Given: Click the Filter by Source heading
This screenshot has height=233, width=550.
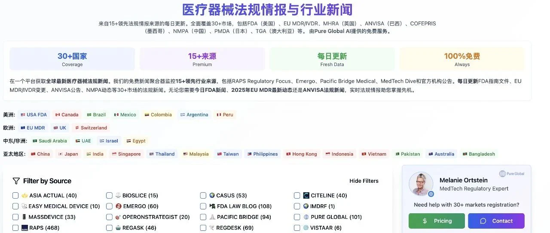Looking at the screenshot, I should tap(47, 181).
